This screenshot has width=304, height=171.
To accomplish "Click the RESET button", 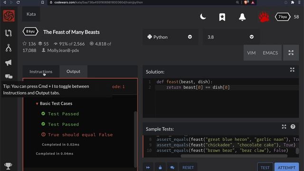I will [188, 167].
